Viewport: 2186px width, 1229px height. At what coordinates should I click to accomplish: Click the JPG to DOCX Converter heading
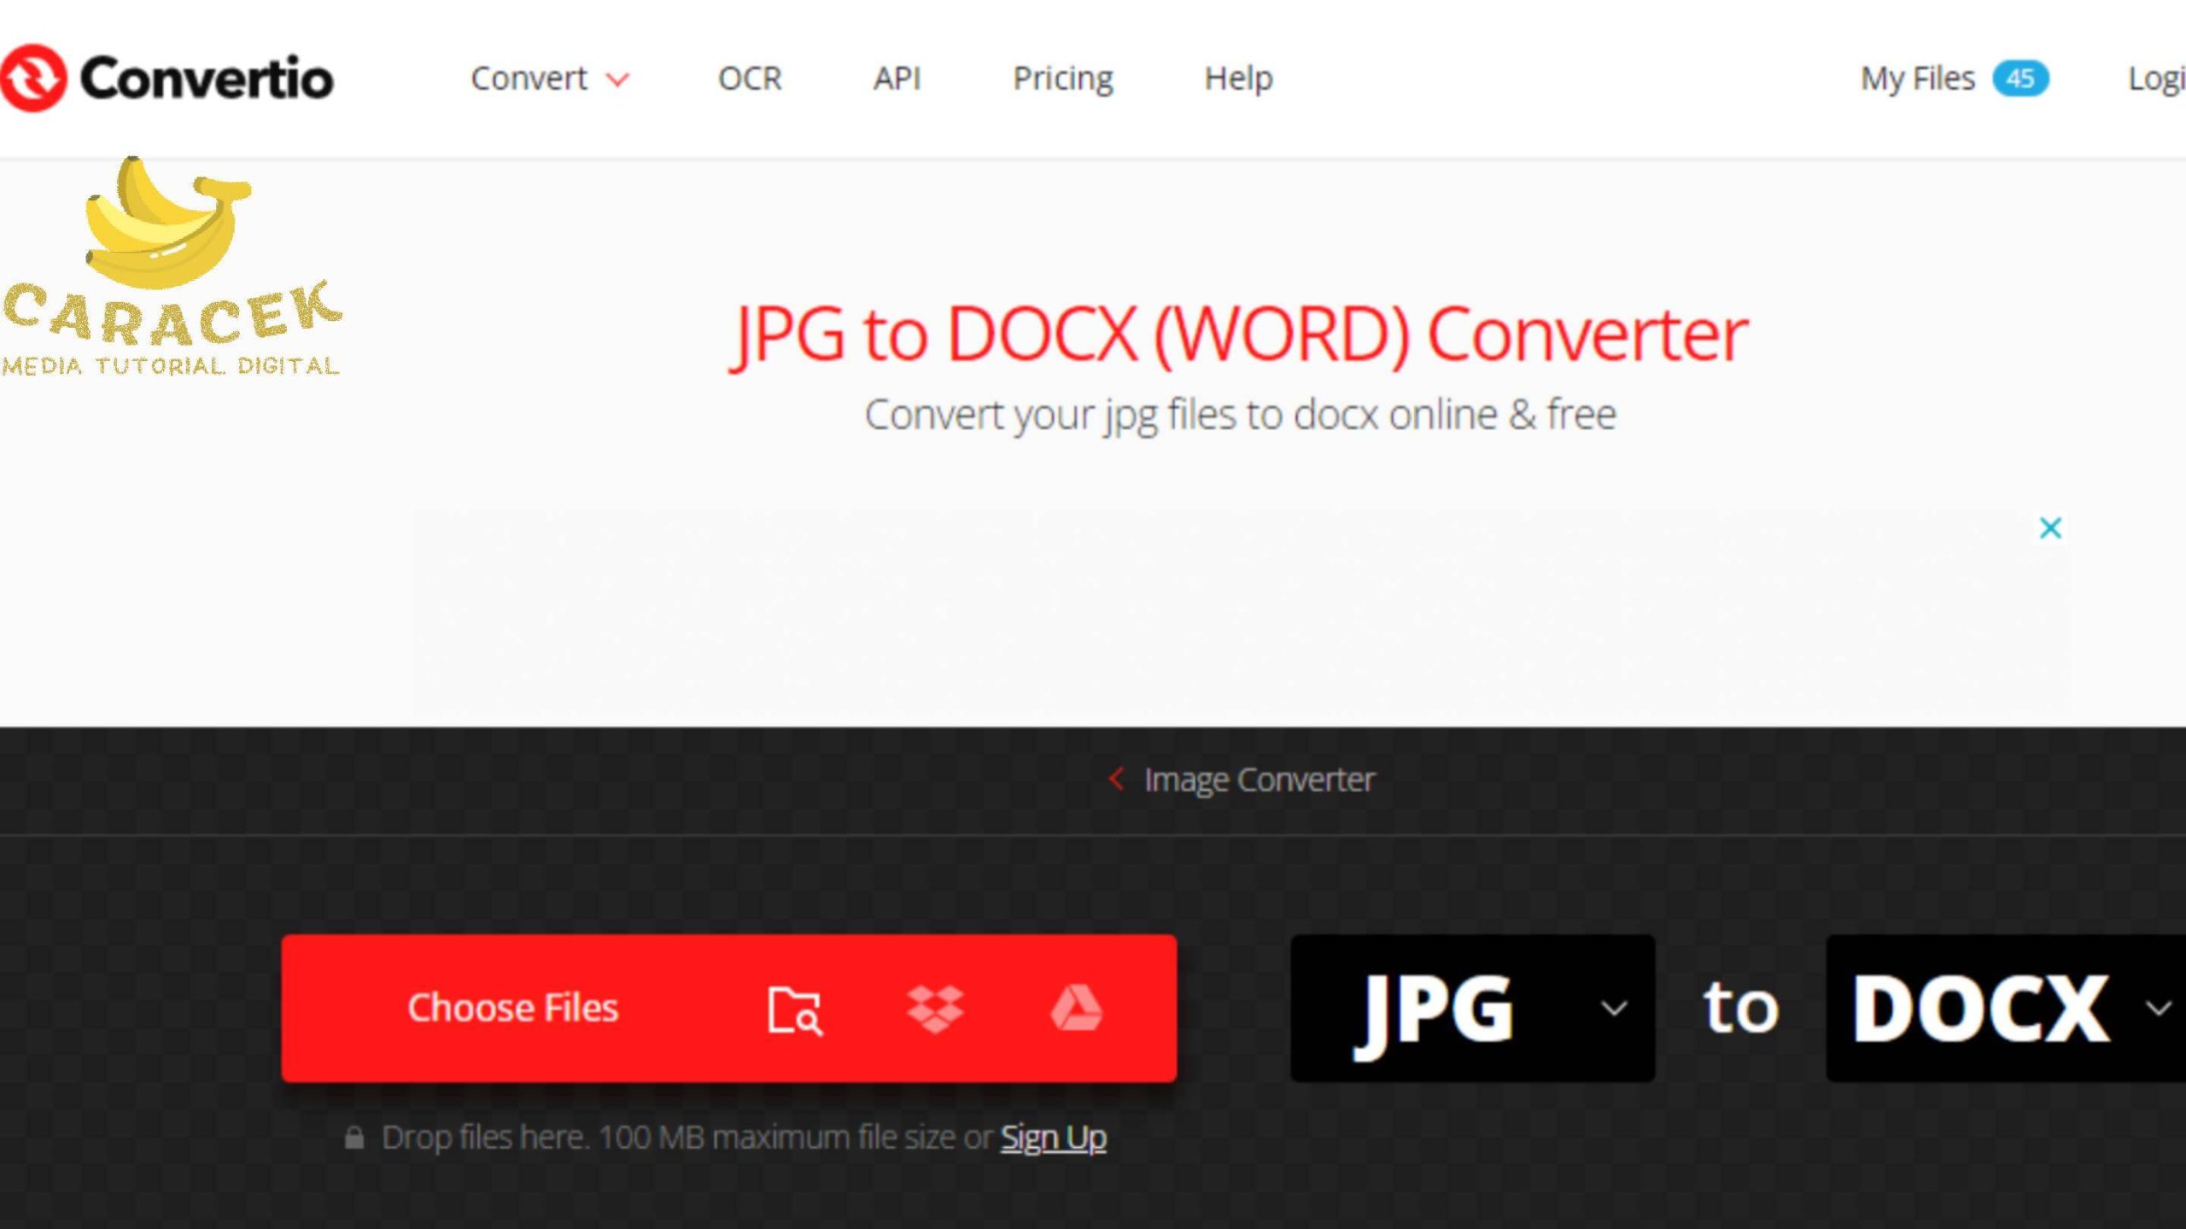tap(1238, 335)
